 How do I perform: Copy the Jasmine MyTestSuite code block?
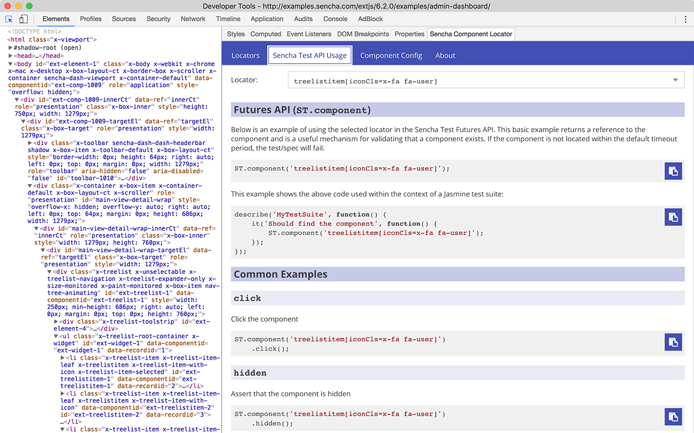(x=673, y=217)
